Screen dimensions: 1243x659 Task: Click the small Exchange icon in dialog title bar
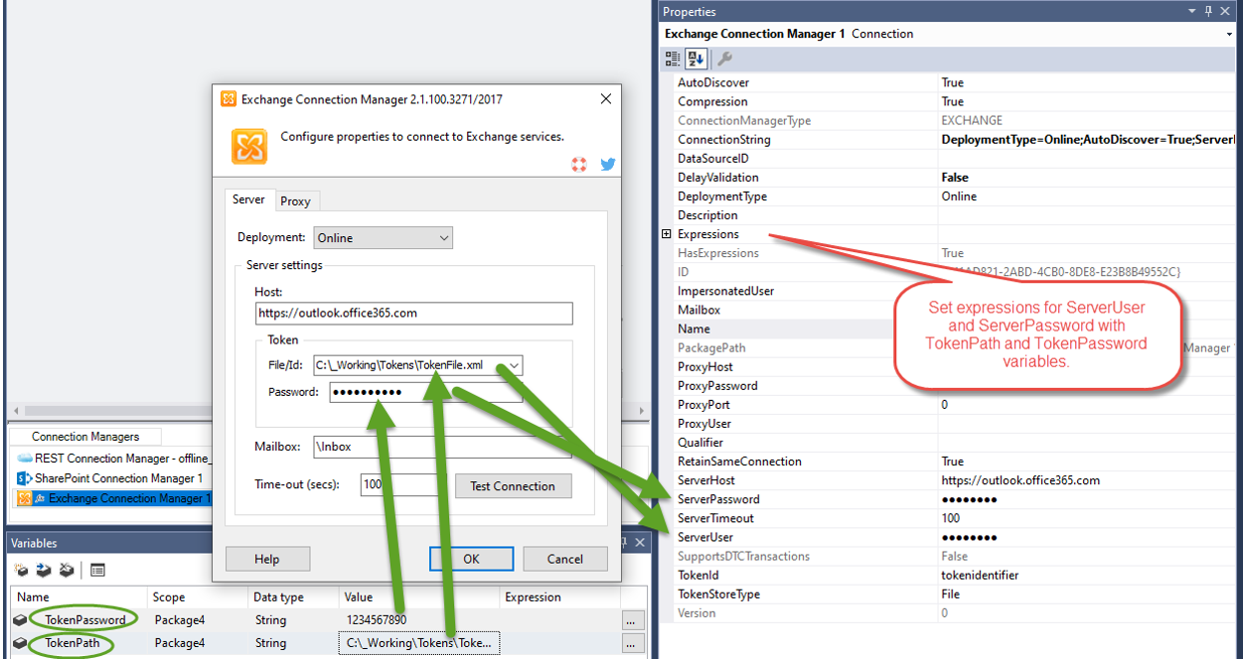229,99
